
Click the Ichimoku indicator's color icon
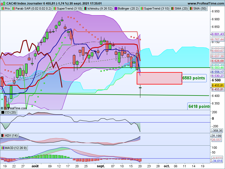click(x=85, y=8)
